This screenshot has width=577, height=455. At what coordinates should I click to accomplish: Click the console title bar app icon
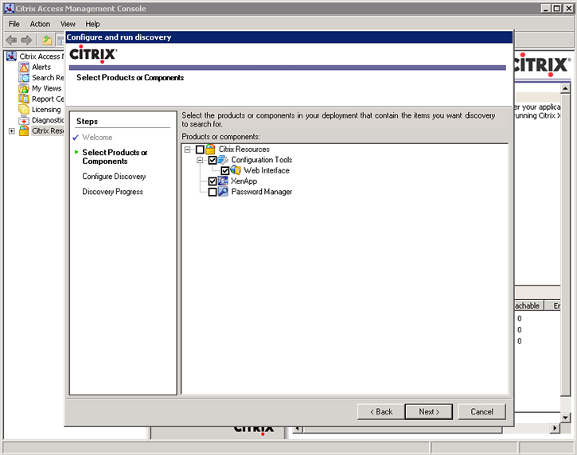[x=10, y=9]
